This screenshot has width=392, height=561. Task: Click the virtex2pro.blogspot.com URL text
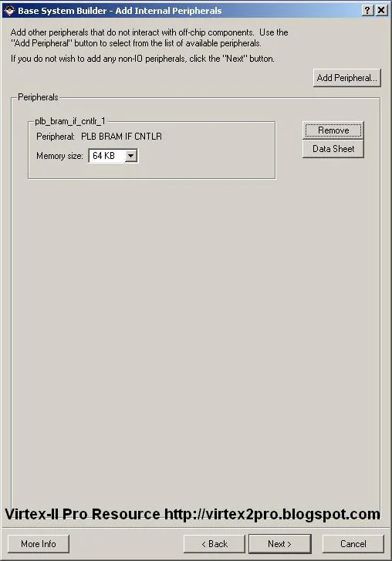(x=272, y=514)
